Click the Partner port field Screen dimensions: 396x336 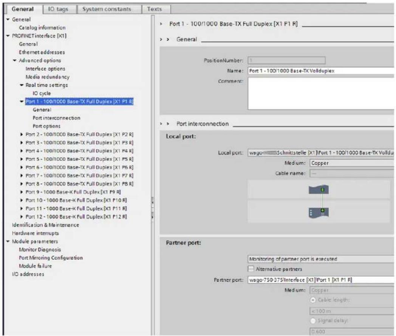tap(321, 280)
